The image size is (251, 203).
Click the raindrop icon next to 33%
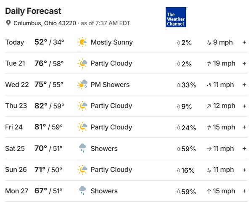click(179, 85)
